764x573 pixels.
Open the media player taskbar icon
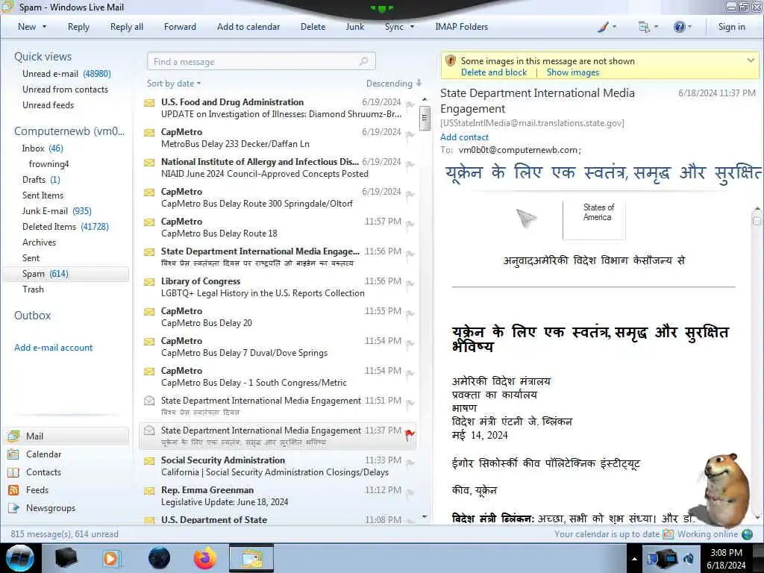pyautogui.click(x=110, y=558)
